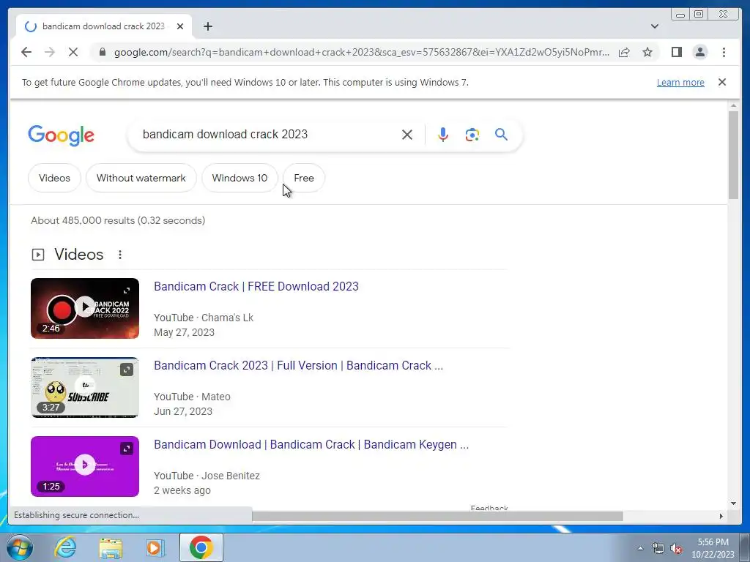Open the network tray icon
The width and height of the screenshot is (750, 562).
click(x=658, y=548)
